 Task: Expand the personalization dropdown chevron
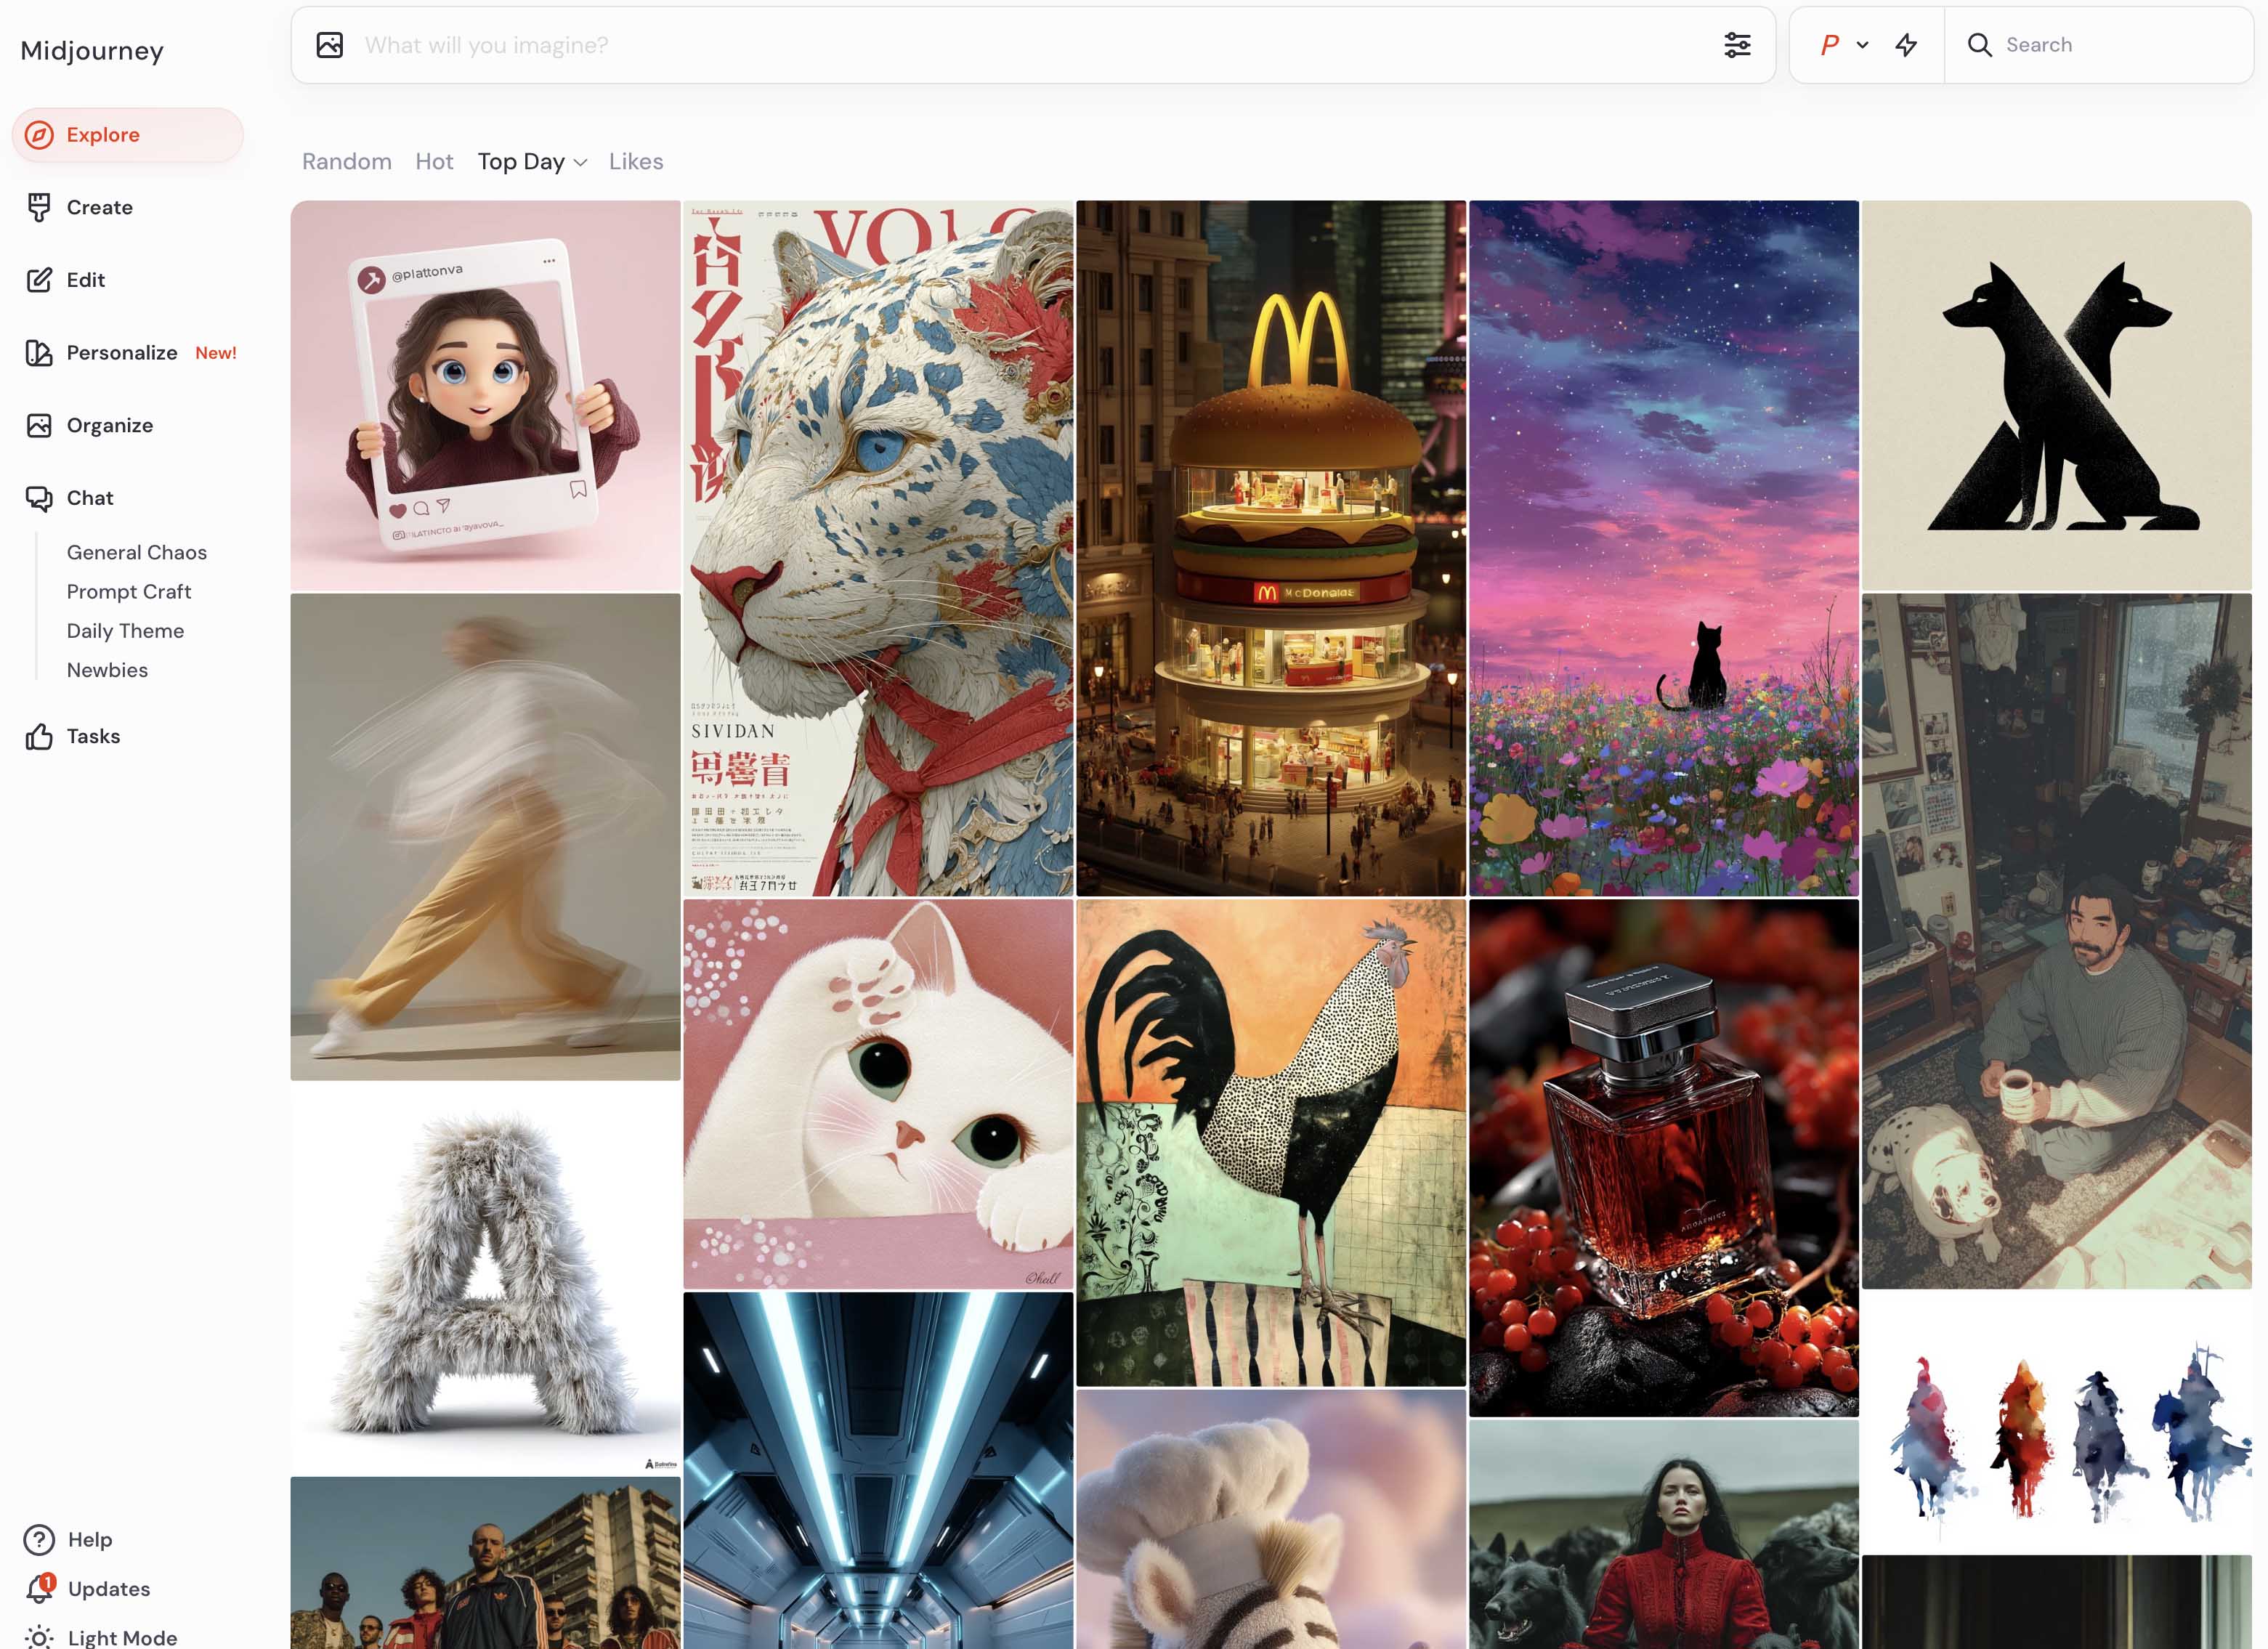click(1863, 45)
